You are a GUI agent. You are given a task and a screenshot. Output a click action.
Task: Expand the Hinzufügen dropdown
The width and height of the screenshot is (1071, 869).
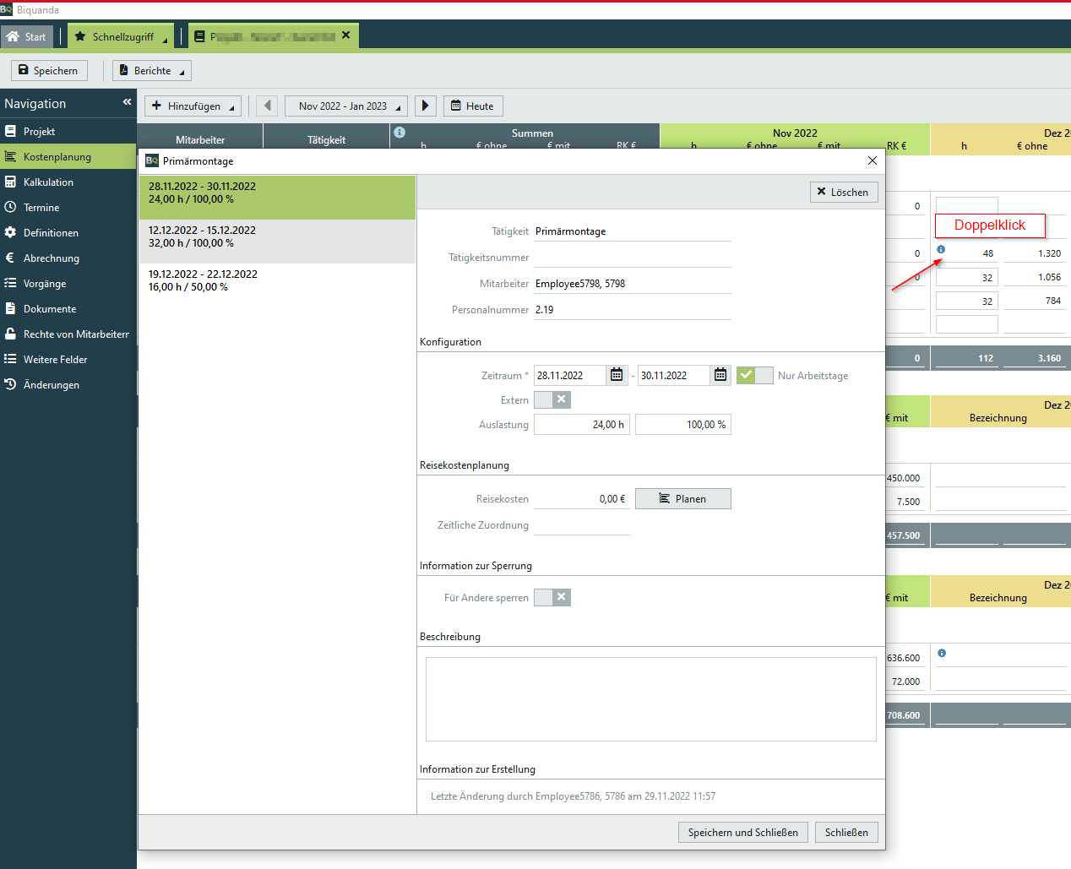(x=193, y=106)
